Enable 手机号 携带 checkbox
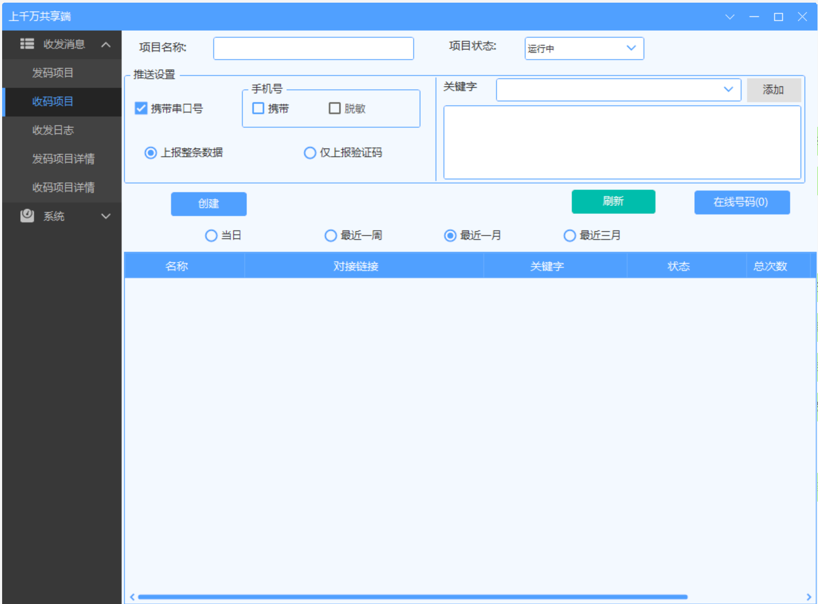 click(x=258, y=108)
